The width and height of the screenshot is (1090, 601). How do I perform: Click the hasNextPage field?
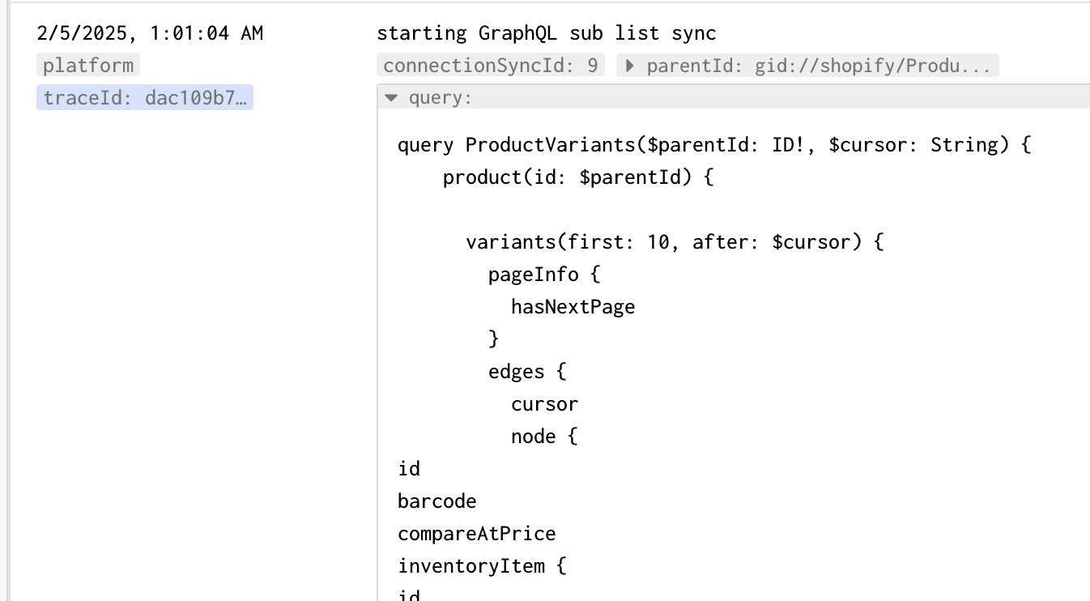pos(573,307)
